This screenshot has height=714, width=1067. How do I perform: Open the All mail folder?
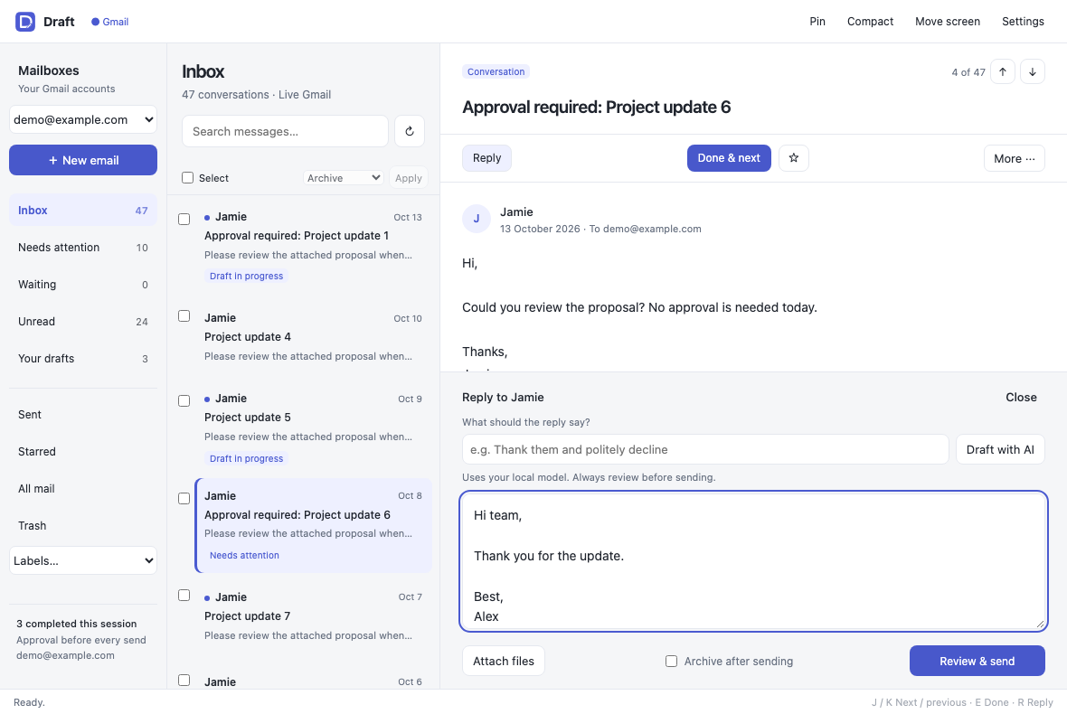[83, 489]
